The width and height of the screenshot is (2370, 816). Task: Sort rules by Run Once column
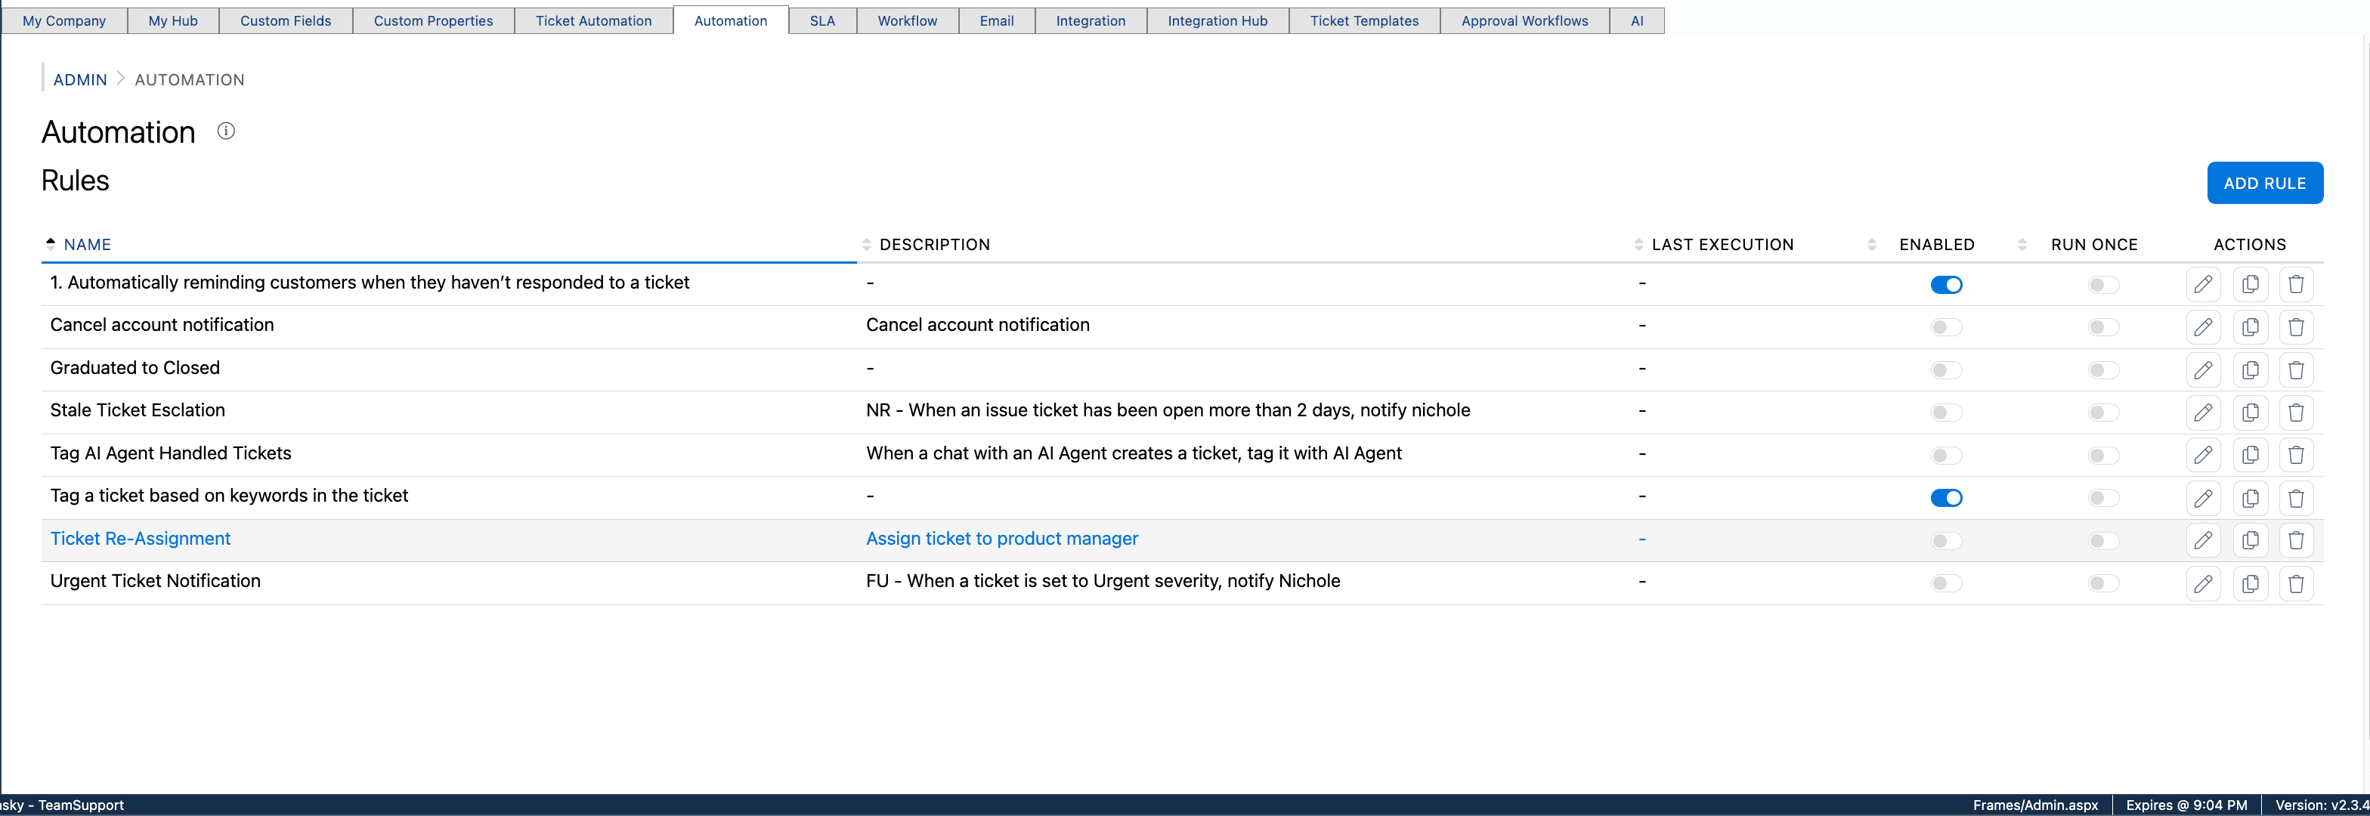click(2093, 245)
